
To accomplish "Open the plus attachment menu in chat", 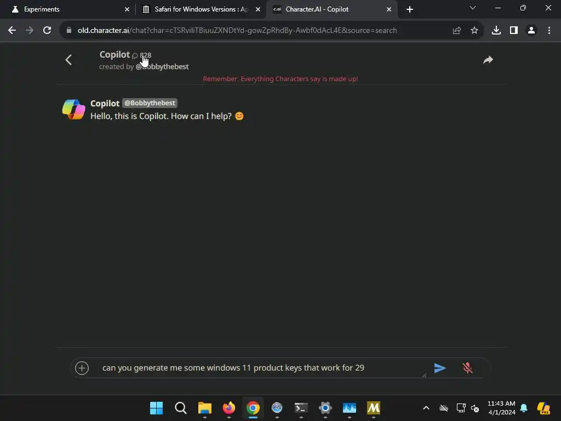I will [x=82, y=368].
